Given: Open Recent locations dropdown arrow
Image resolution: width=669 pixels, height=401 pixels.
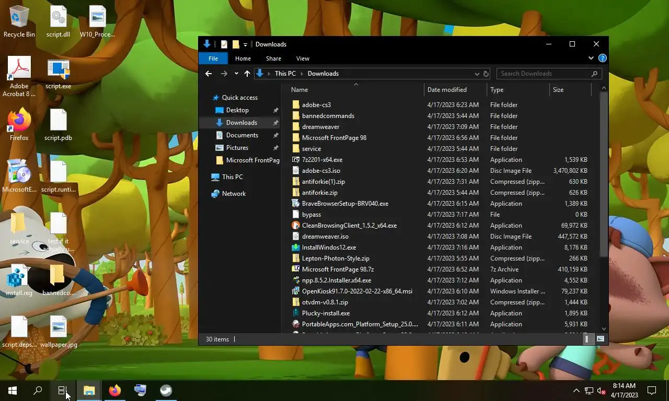Looking at the screenshot, I should (236, 74).
